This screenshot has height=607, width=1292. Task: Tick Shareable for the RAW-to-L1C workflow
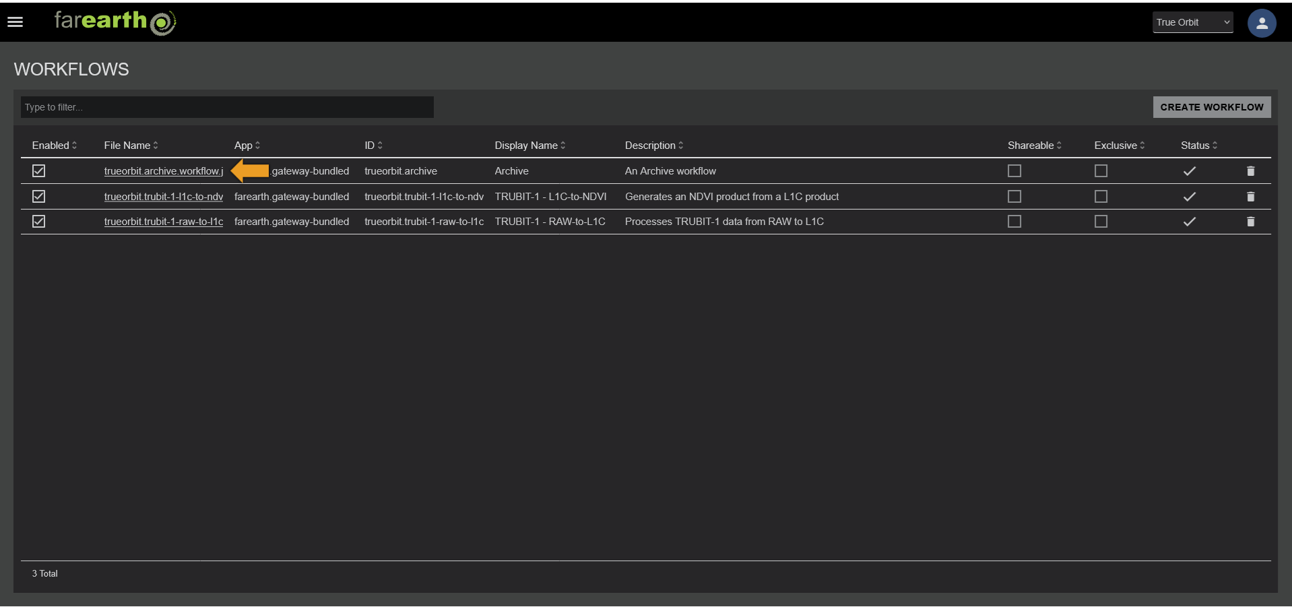[1014, 222]
